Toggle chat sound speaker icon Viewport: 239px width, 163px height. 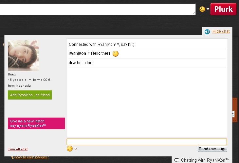tap(207, 32)
